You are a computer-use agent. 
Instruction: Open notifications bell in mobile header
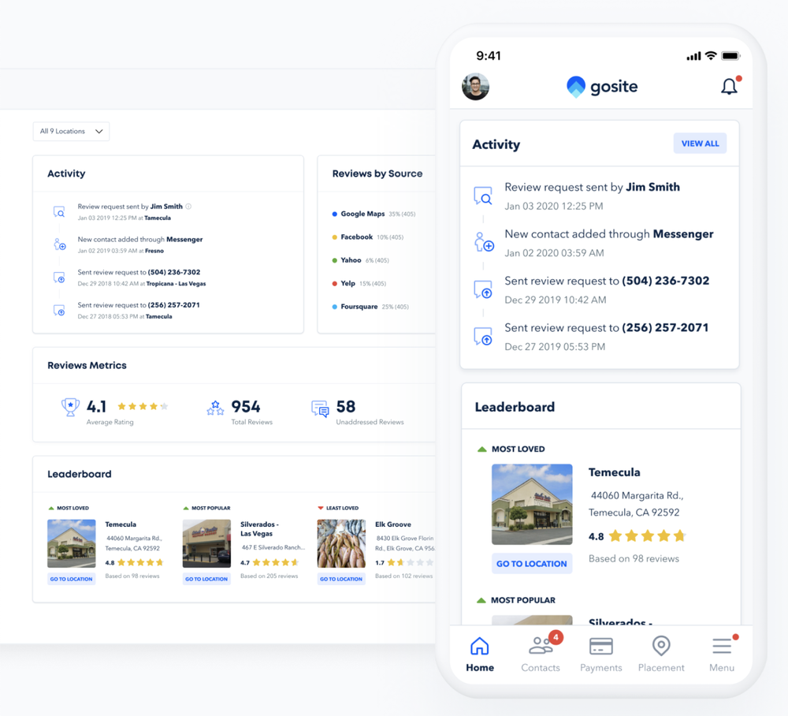(730, 86)
